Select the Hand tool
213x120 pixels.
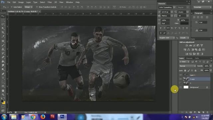click(3, 90)
